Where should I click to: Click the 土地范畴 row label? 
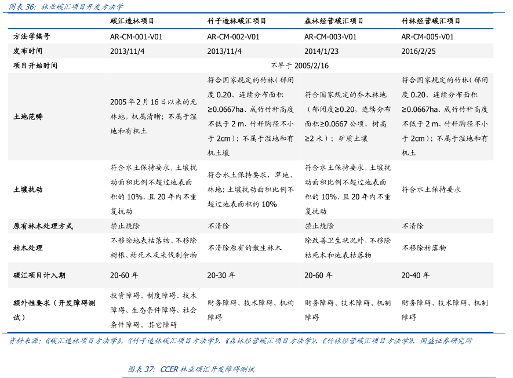click(x=28, y=117)
